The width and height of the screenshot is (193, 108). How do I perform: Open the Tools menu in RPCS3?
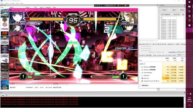[17, 3]
